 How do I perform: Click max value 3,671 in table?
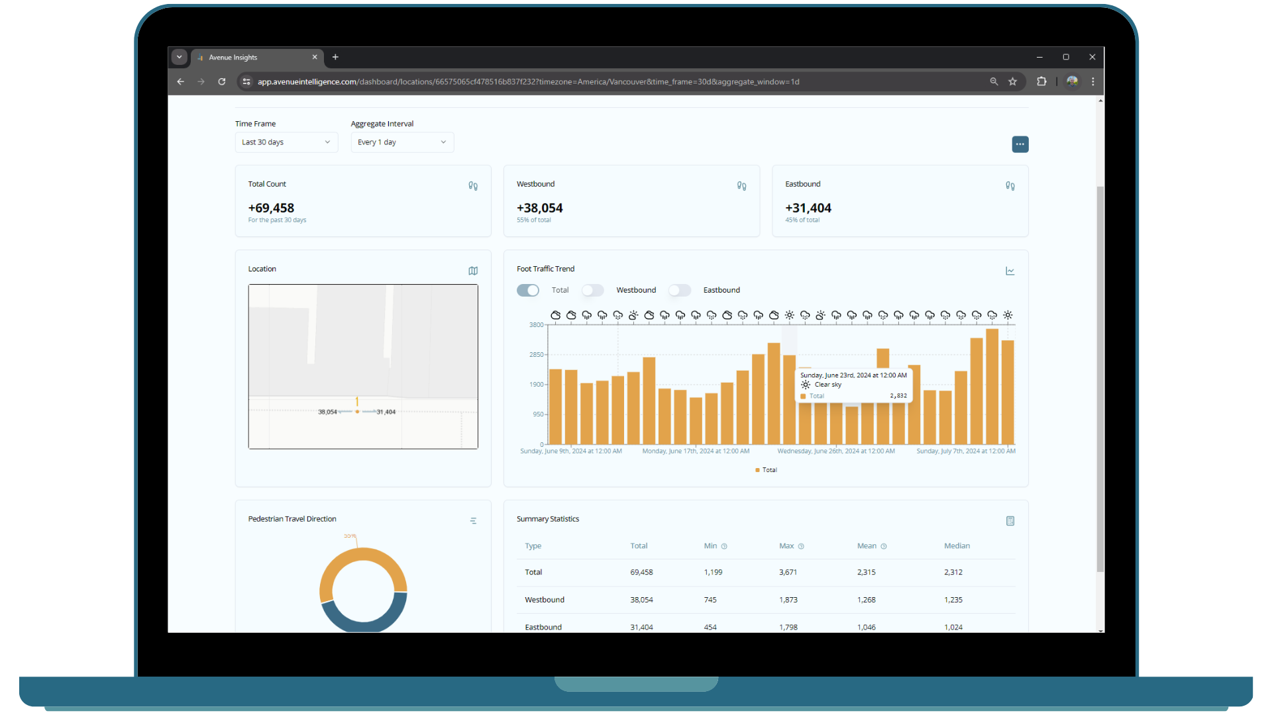(788, 572)
